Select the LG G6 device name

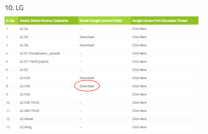click(24, 45)
